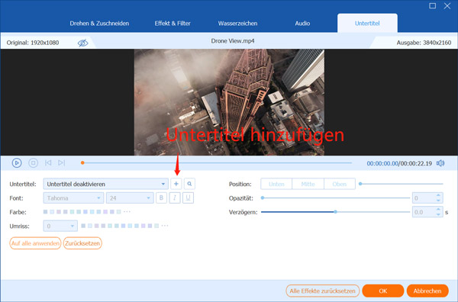Click the Opazität value input field
Image resolution: width=458 pixels, height=302 pixels.
424,198
